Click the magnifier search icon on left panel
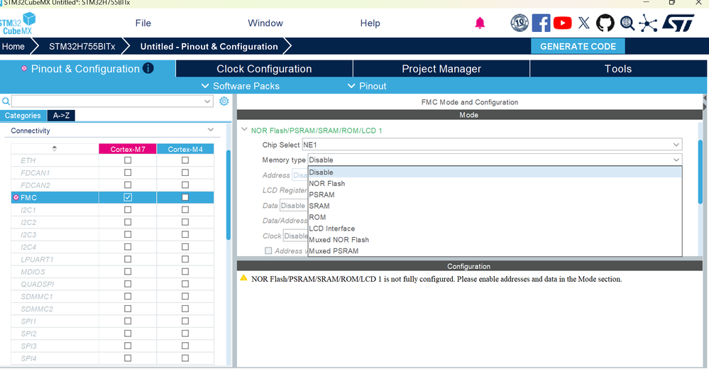Viewport: 709px width, 369px height. pos(6,101)
